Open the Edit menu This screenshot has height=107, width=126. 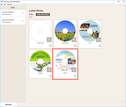(x=5, y=4)
